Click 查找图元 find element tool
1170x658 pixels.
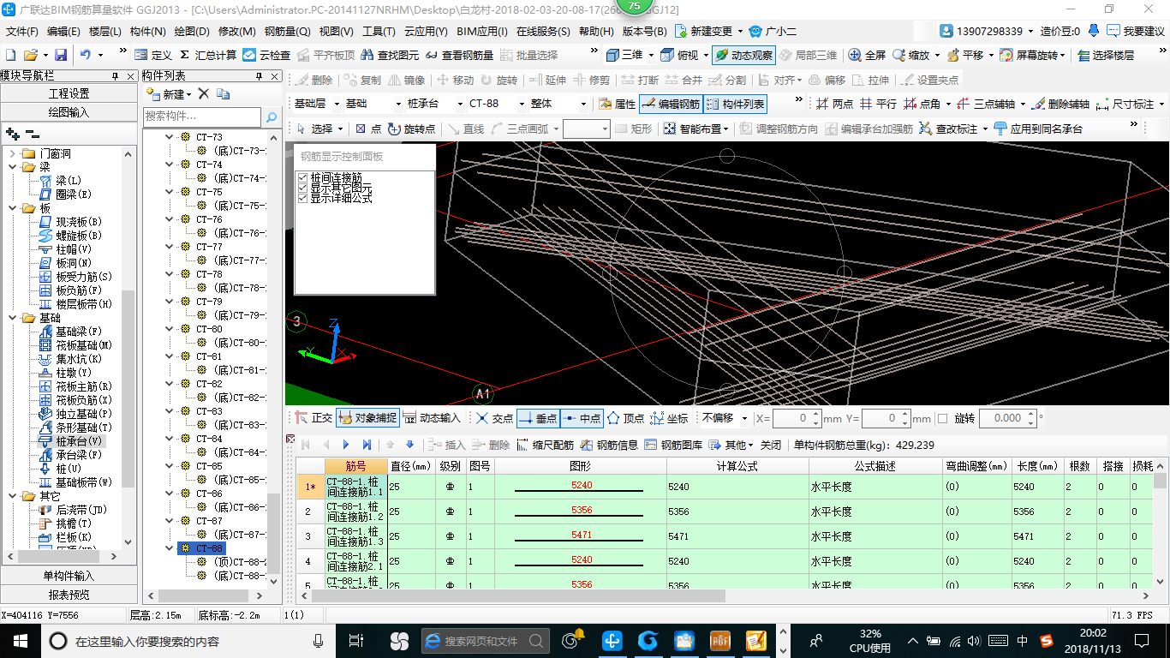(390, 55)
